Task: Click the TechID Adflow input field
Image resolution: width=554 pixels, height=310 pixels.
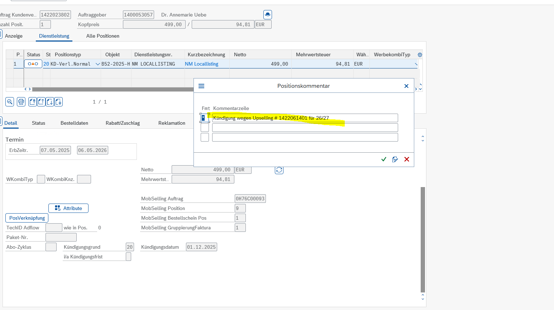Action: coord(54,228)
